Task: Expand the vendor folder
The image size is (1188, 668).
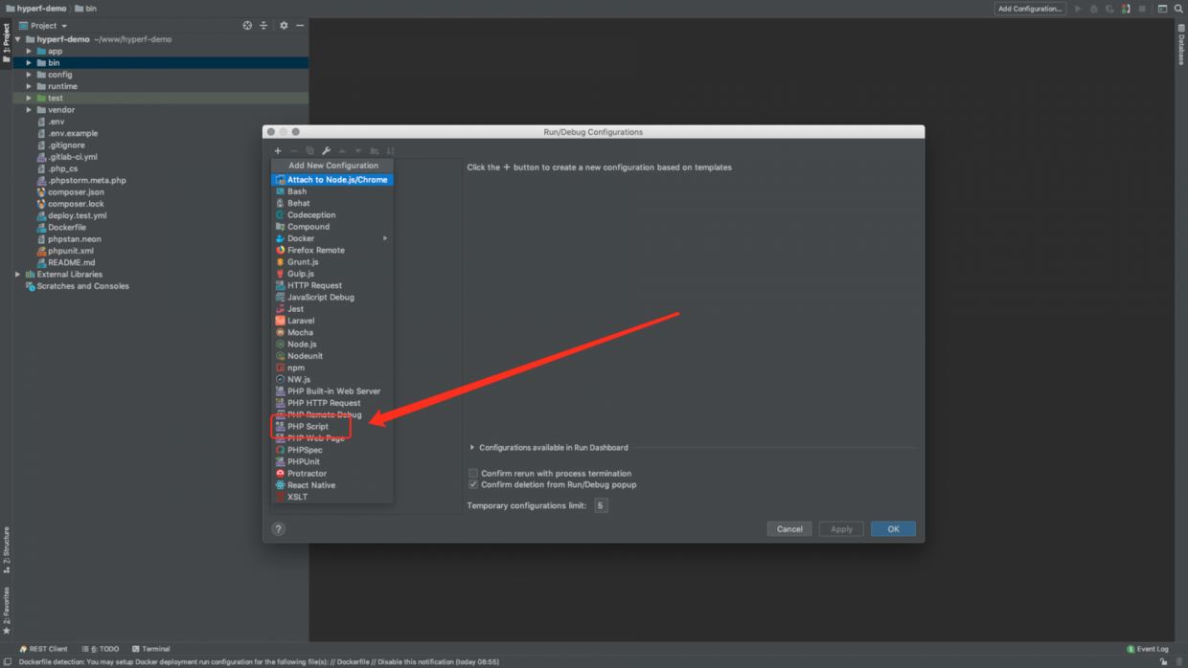Action: [29, 110]
